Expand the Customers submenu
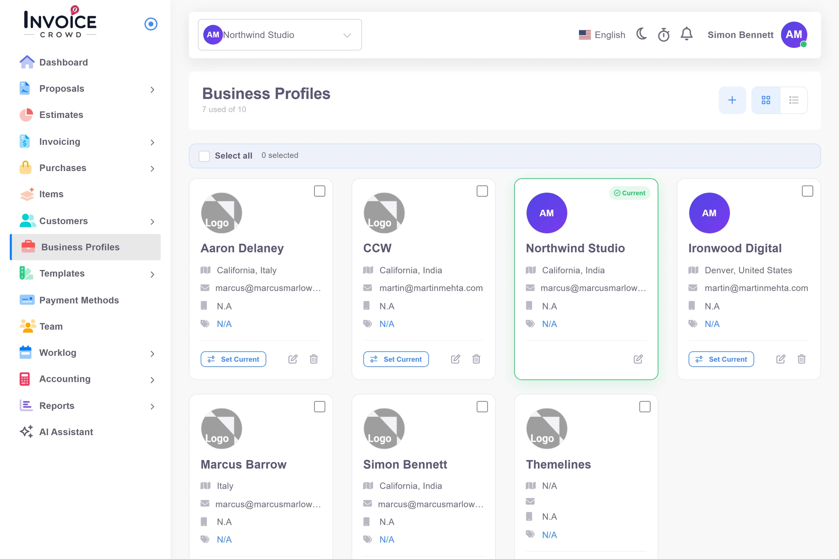 [152, 222]
